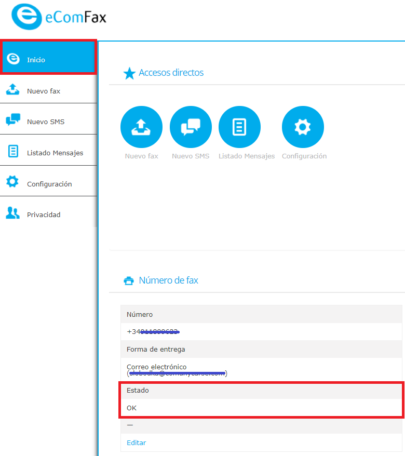Click Nuevo SMS label under shortcuts
405x456 pixels.
191,156
